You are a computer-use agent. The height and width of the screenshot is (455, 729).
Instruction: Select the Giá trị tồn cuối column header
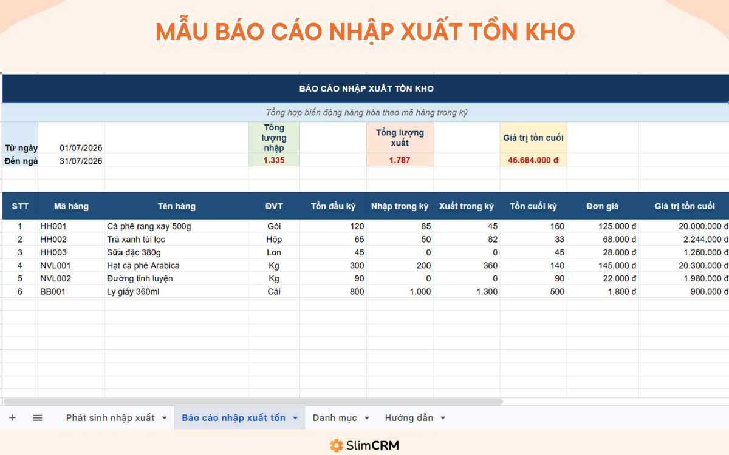tap(684, 206)
